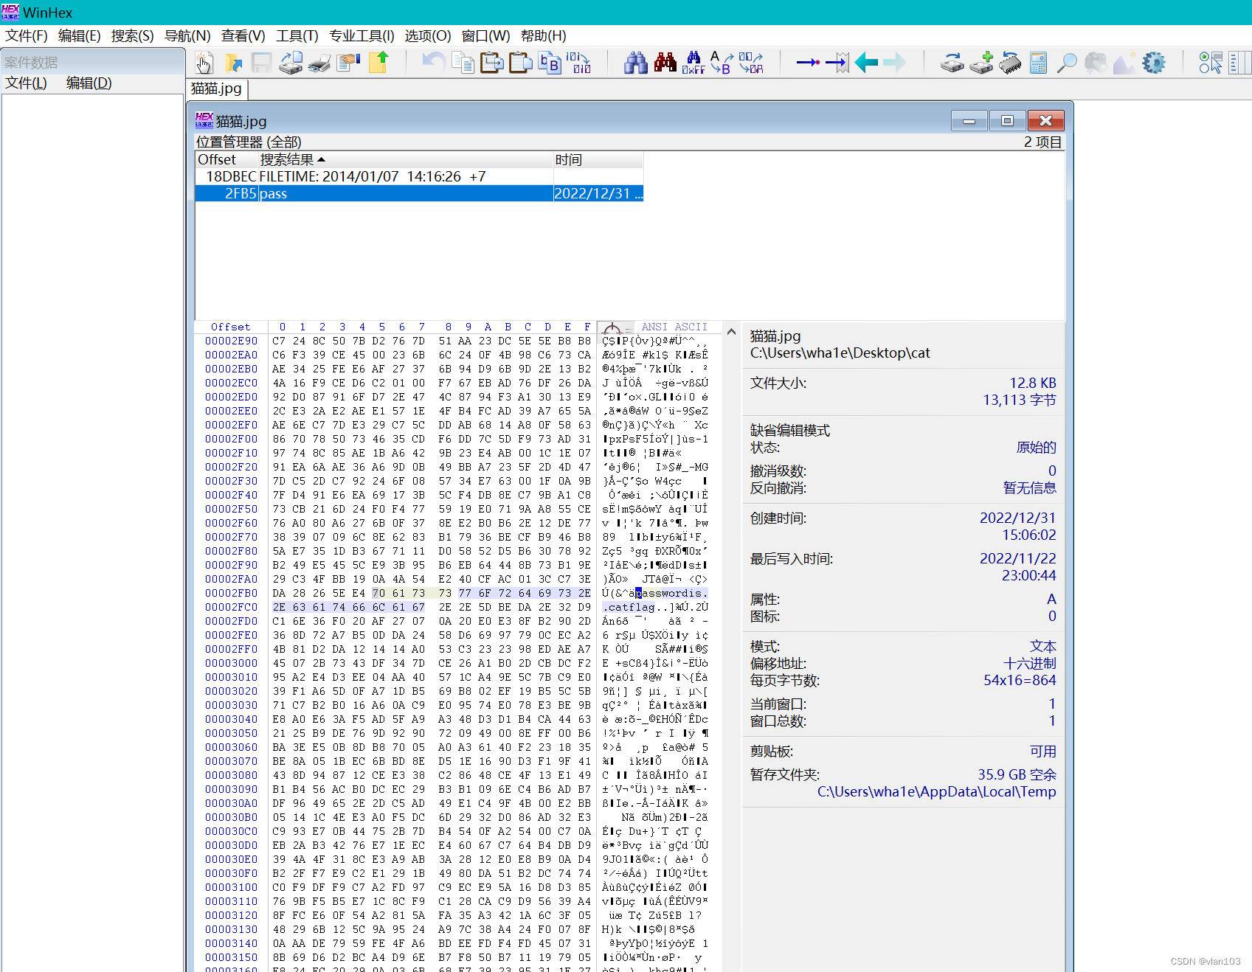Viewport: 1252px width, 972px height.
Task: Open case data 文件(L) menu
Action: [x=27, y=83]
